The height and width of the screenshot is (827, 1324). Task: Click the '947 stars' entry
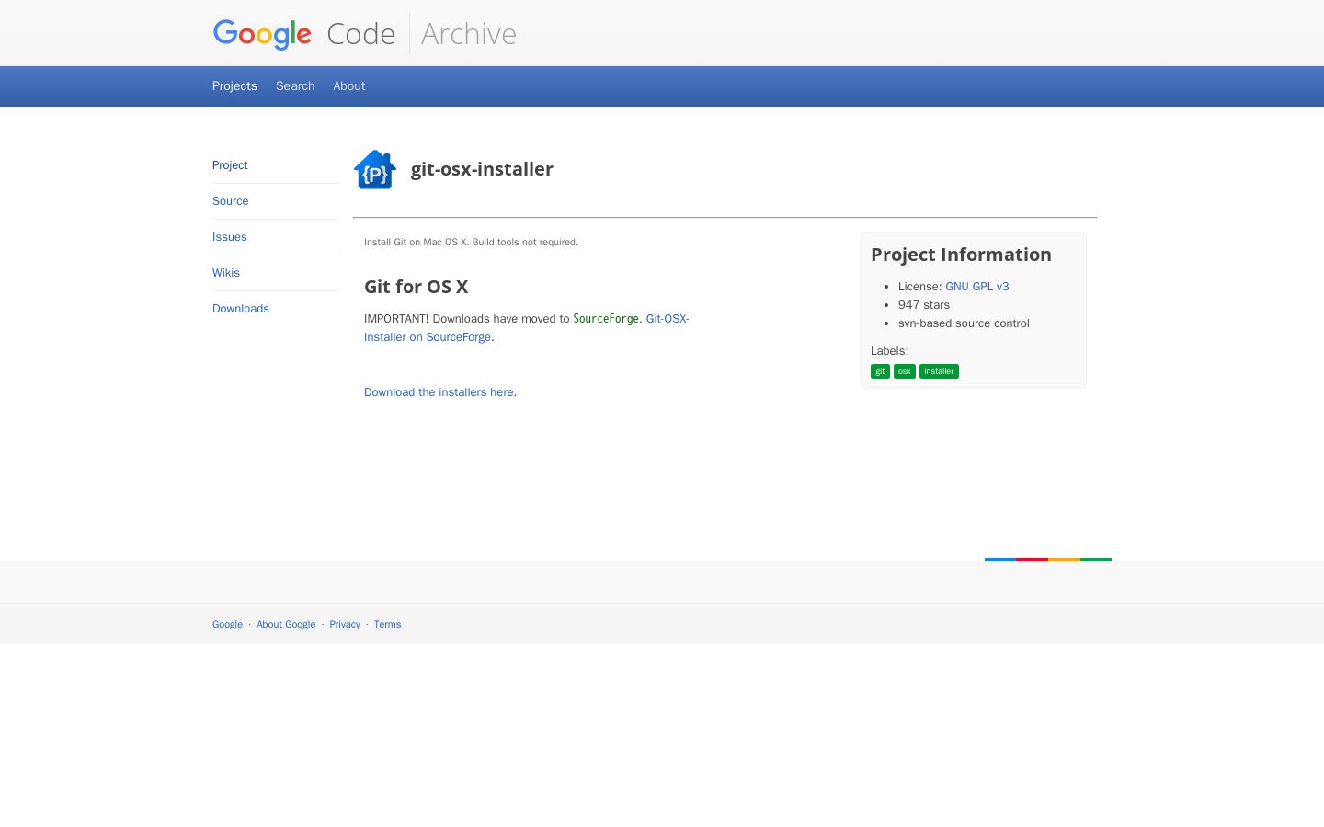(924, 305)
